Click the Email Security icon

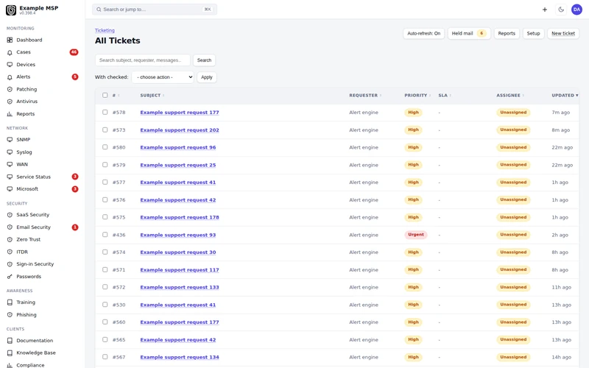[x=10, y=227]
